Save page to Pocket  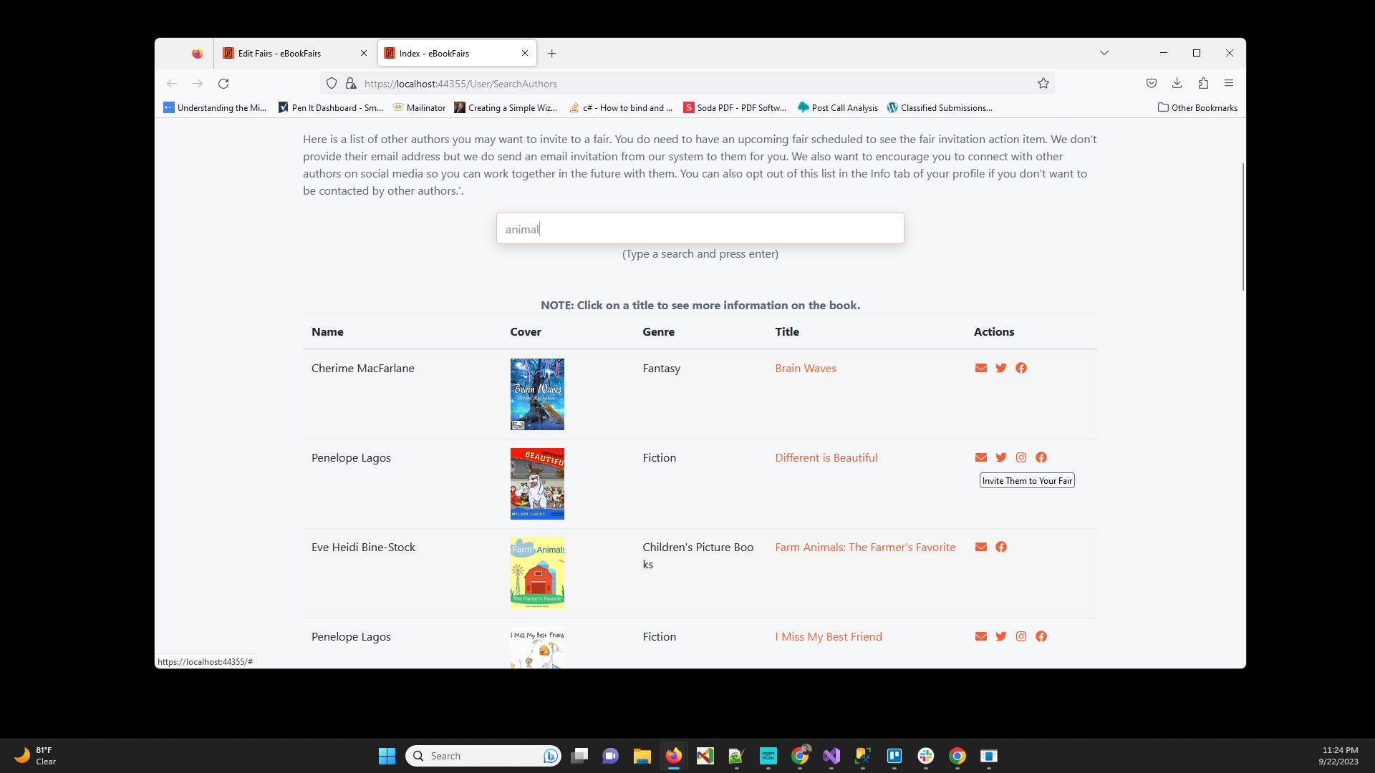click(1151, 83)
